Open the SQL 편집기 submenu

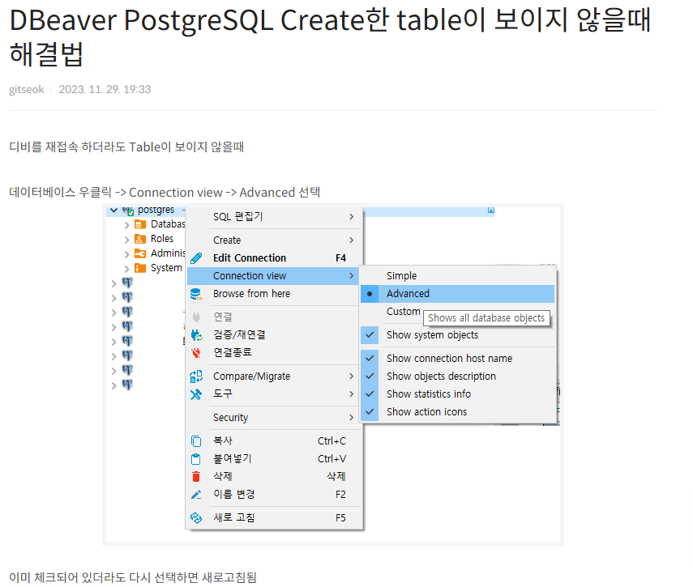pyautogui.click(x=274, y=217)
